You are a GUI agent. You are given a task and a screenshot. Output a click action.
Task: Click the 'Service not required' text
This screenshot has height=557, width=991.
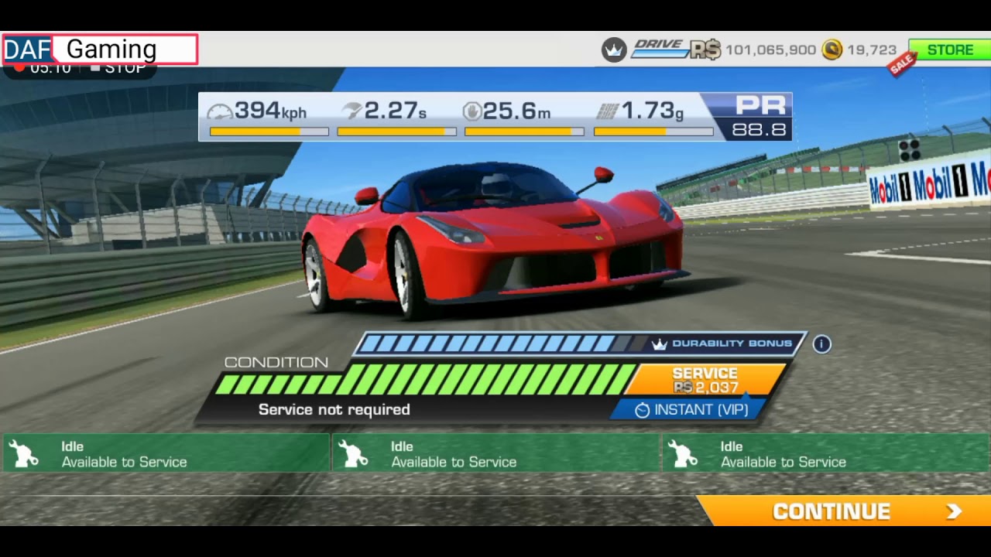334,410
